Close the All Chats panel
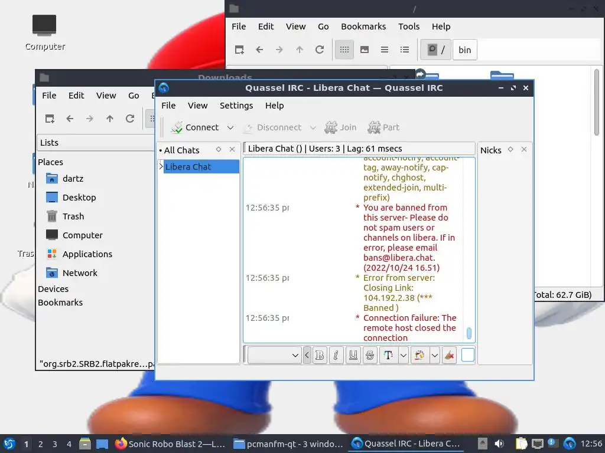Viewport: 605px width, 453px height. (232, 149)
